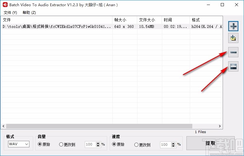Screen dimensions: 244x156
Task: Open the 帮助 (Z) menu
Action: point(29,12)
